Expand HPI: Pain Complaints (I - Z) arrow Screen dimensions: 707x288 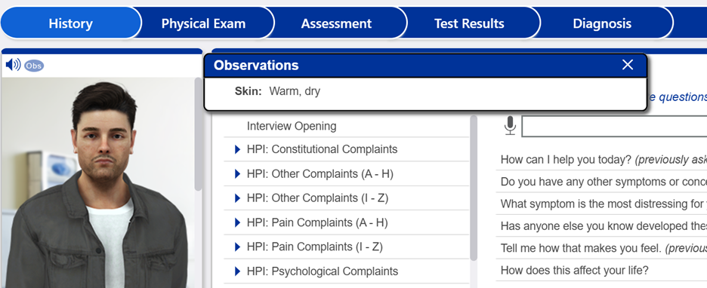[x=238, y=247]
